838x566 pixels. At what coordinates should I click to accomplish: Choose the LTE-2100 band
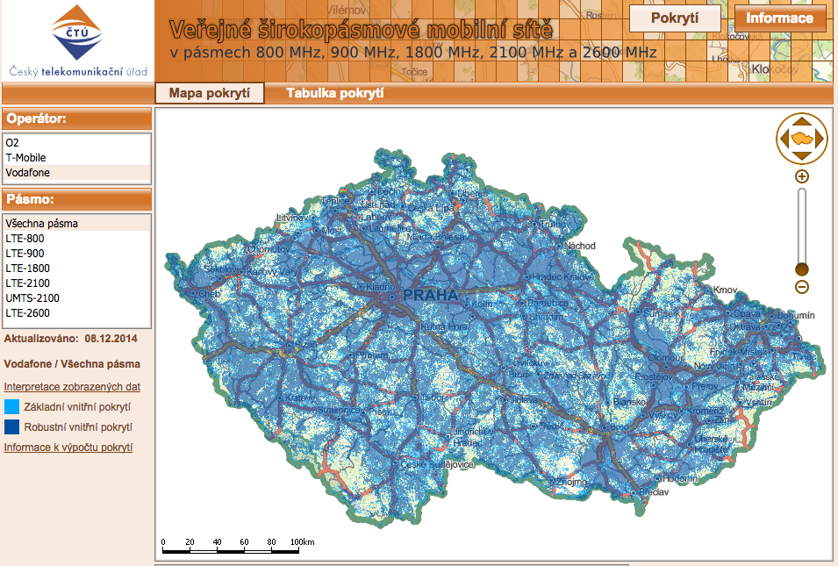77,283
